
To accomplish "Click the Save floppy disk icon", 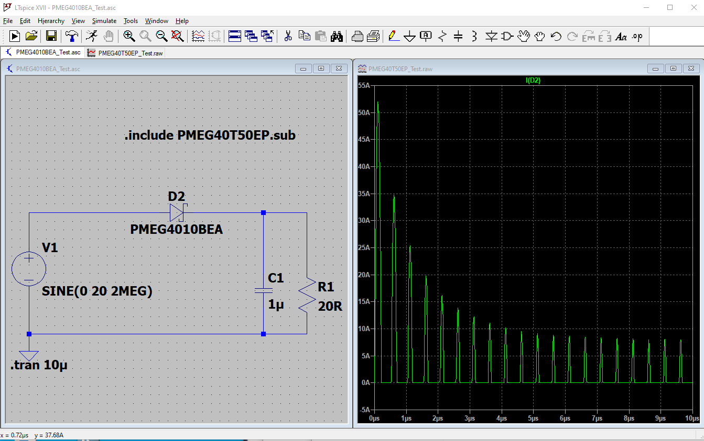I will pyautogui.click(x=51, y=36).
